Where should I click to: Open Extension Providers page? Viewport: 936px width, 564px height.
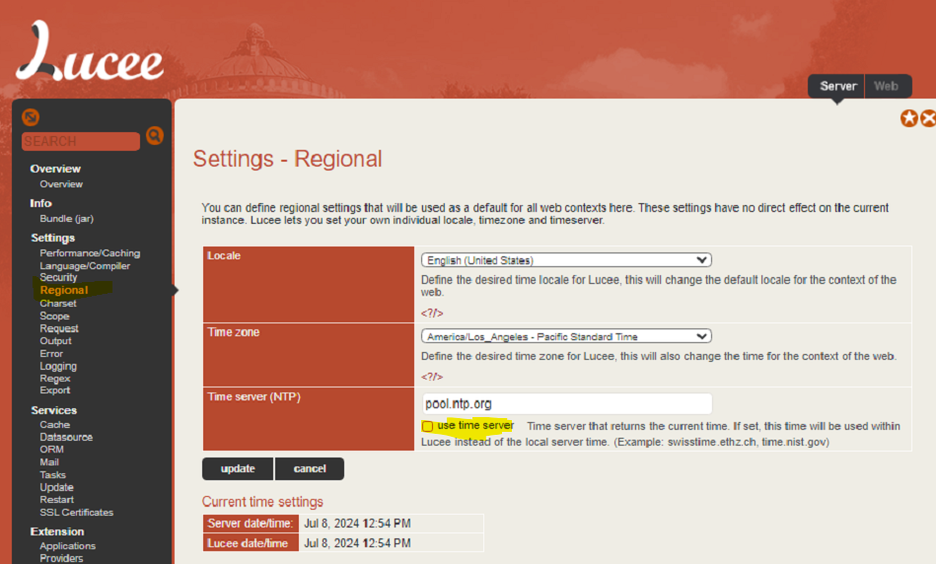pos(61,558)
